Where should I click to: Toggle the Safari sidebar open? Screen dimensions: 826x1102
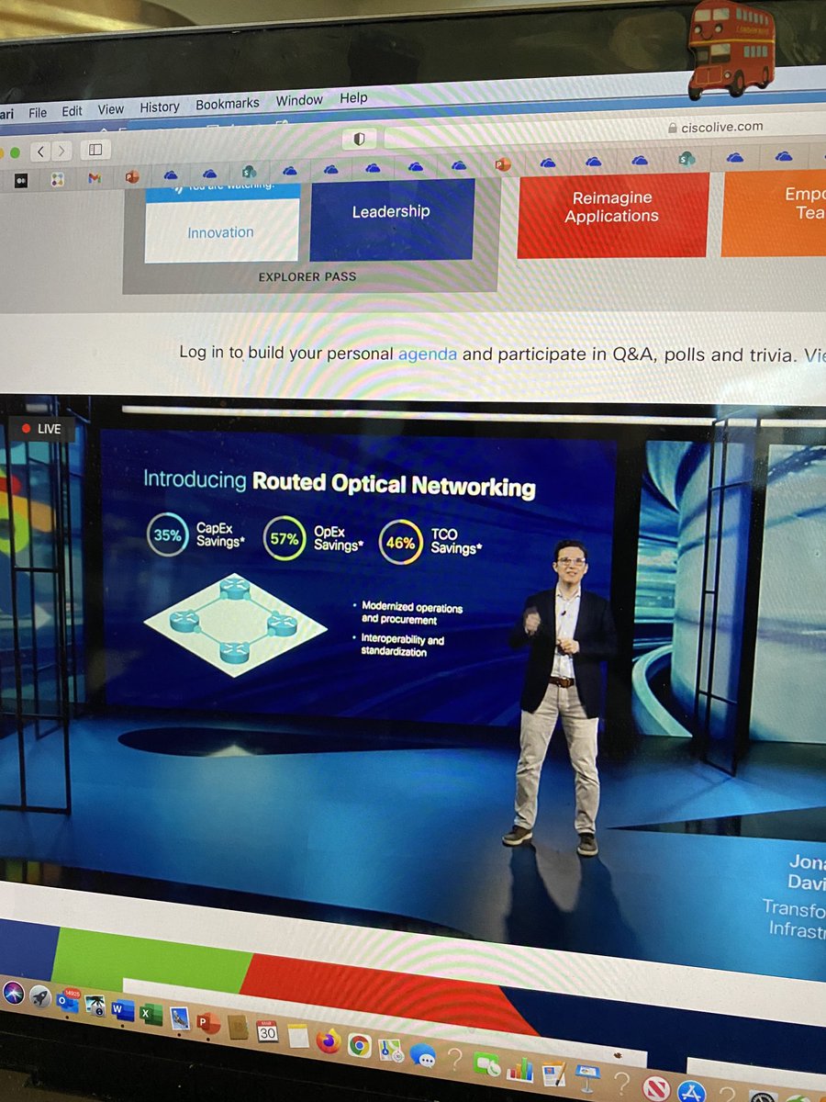point(96,148)
